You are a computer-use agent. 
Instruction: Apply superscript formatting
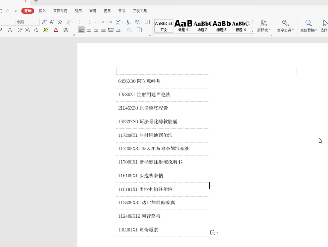pyautogui.click(x=20, y=30)
